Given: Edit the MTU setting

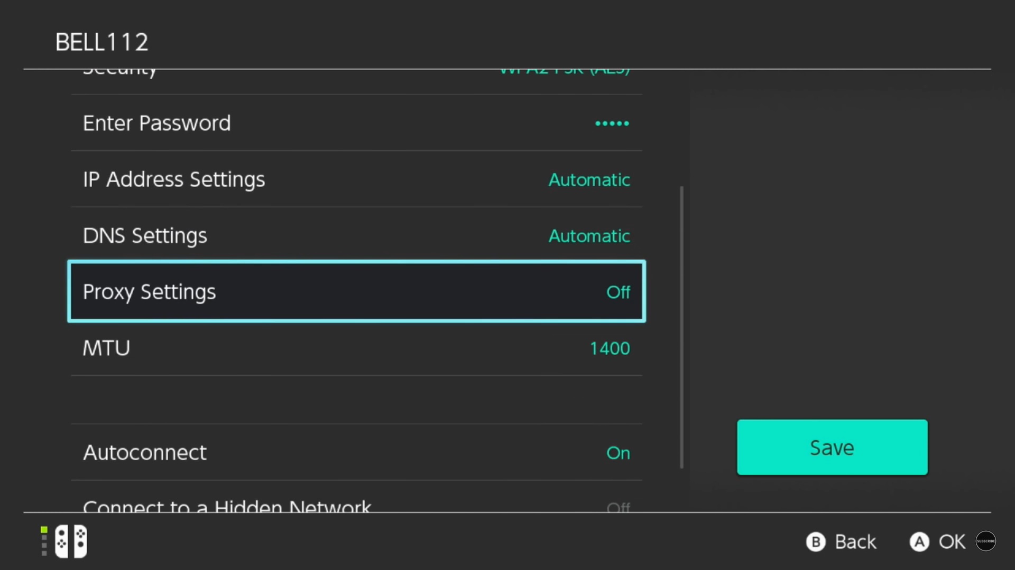Looking at the screenshot, I should click(x=356, y=348).
